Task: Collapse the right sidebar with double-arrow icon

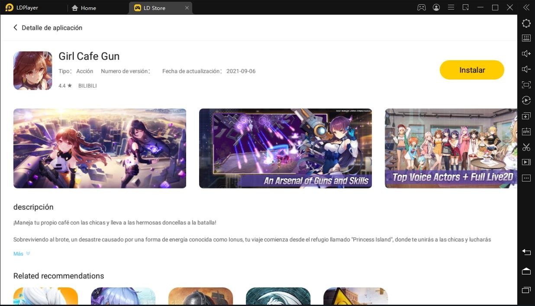Action: click(x=526, y=7)
